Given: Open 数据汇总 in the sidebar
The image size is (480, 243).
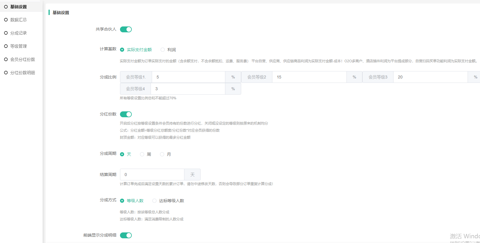Looking at the screenshot, I should coord(18,20).
